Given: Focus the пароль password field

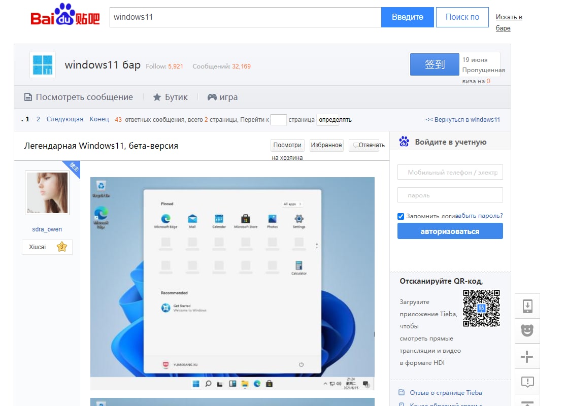Looking at the screenshot, I should (450, 195).
